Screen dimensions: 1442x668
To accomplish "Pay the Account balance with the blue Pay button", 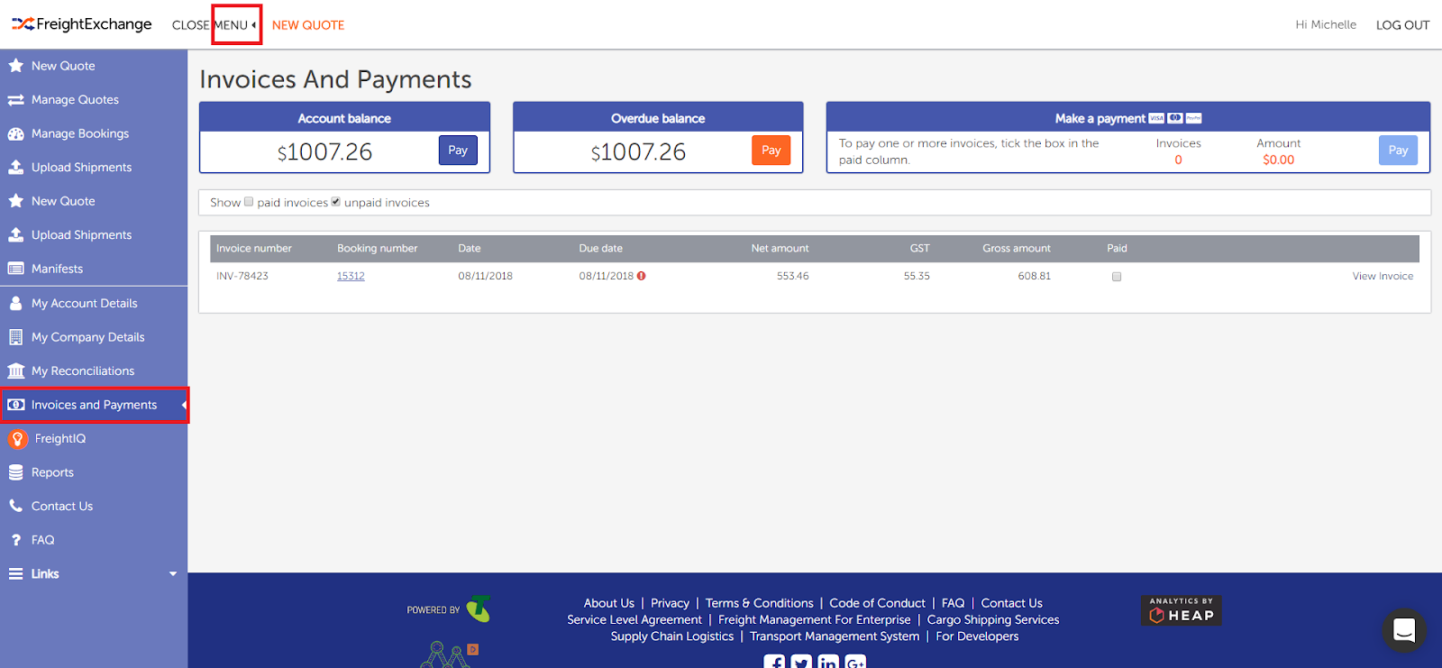I will click(458, 151).
